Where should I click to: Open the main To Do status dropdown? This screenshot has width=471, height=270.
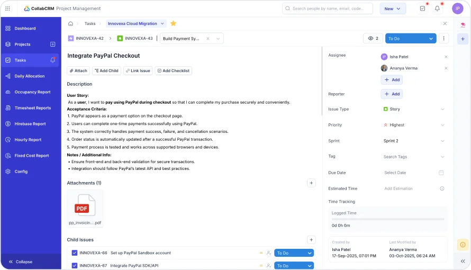(410, 39)
